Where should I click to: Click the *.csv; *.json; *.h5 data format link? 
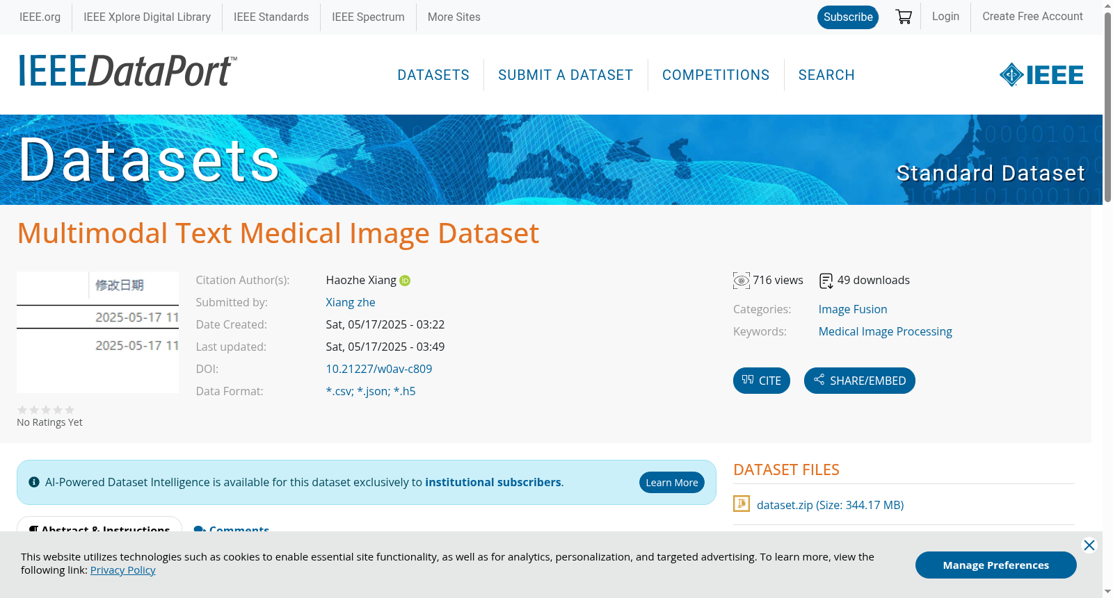pyautogui.click(x=371, y=391)
